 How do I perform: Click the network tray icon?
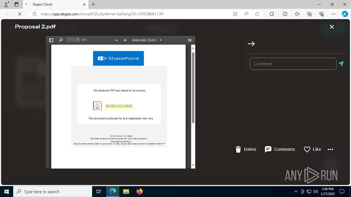point(309,192)
